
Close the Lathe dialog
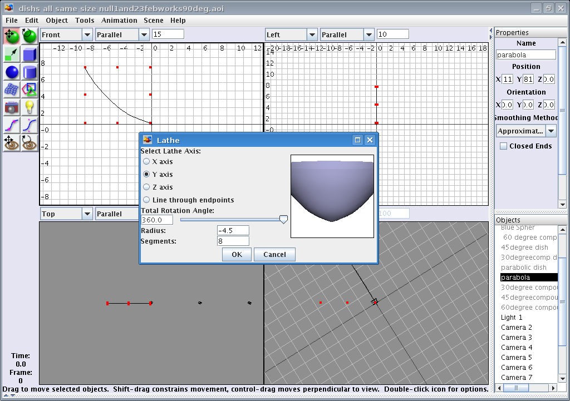(370, 140)
